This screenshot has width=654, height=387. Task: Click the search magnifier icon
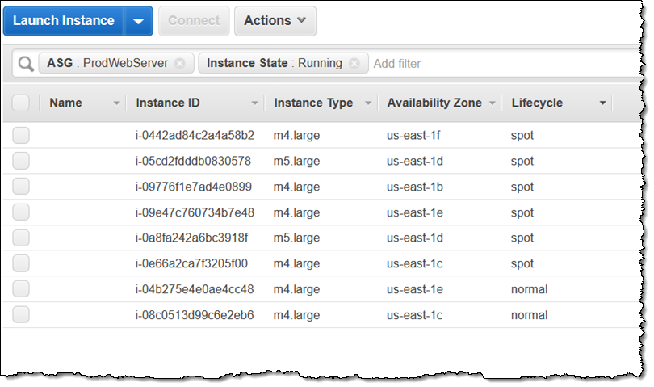tap(26, 63)
